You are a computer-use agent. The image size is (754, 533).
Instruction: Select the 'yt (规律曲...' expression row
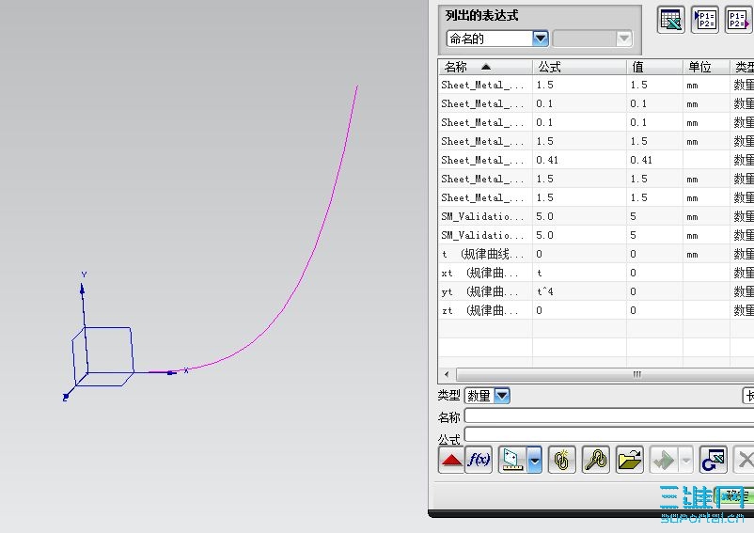(x=596, y=291)
